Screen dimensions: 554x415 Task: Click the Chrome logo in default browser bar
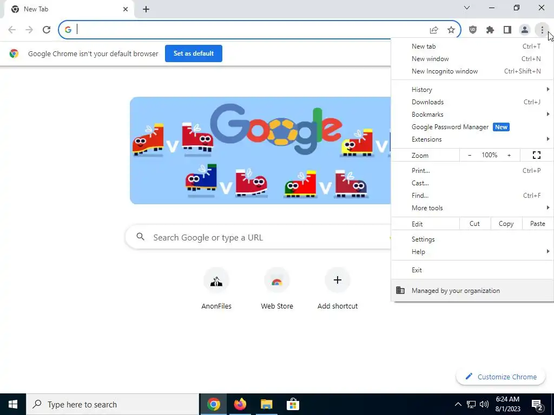pyautogui.click(x=14, y=53)
